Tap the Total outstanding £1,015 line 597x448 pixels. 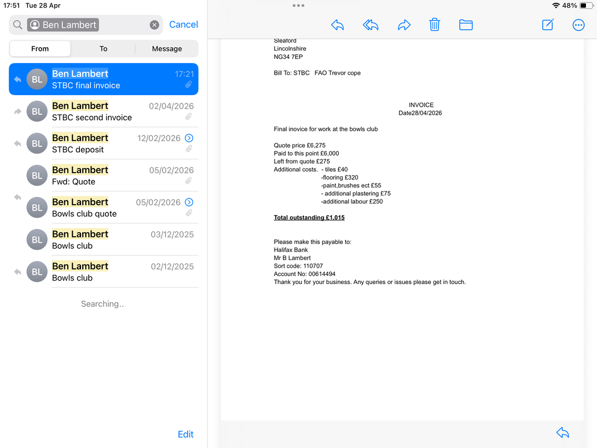(309, 218)
